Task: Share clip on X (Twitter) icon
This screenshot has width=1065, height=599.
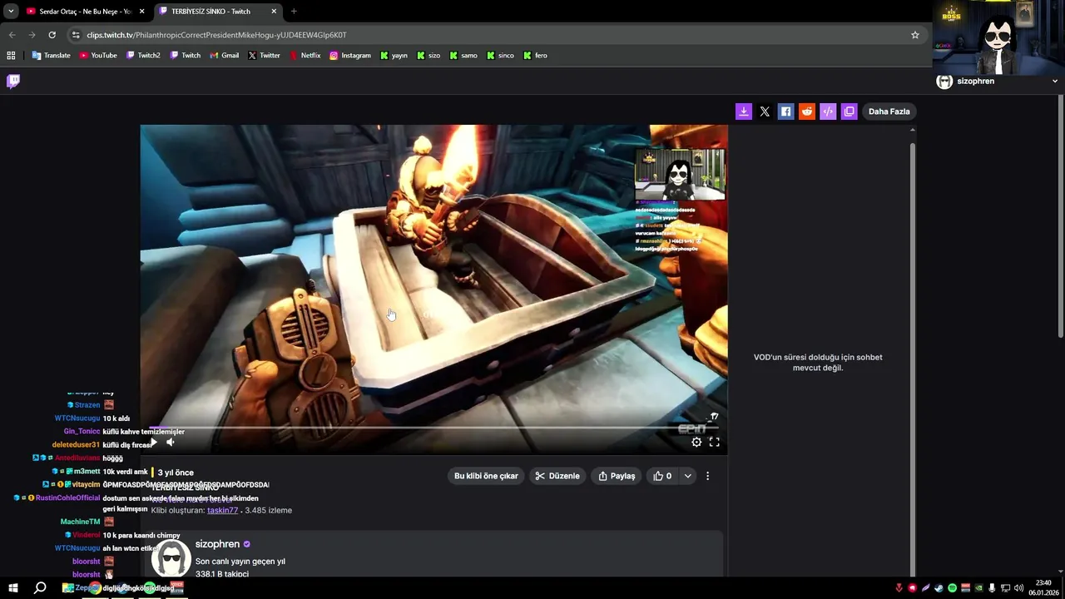Action: point(765,111)
